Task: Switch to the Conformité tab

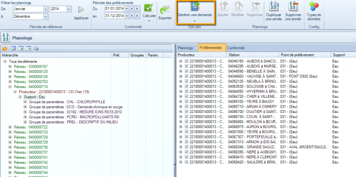Action: pos(236,48)
